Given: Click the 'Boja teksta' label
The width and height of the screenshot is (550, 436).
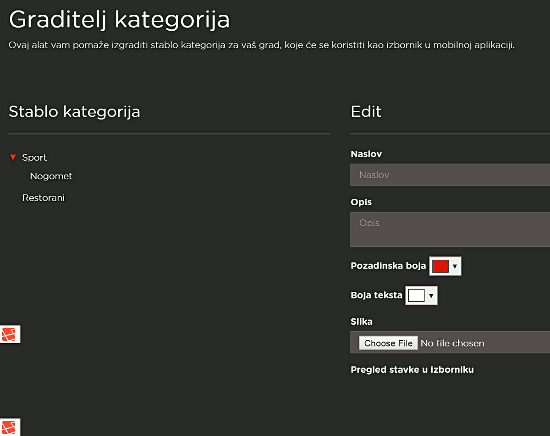Looking at the screenshot, I should pyautogui.click(x=376, y=295).
